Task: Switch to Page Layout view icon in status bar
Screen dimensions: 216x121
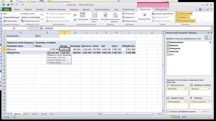Action: tap(175, 117)
